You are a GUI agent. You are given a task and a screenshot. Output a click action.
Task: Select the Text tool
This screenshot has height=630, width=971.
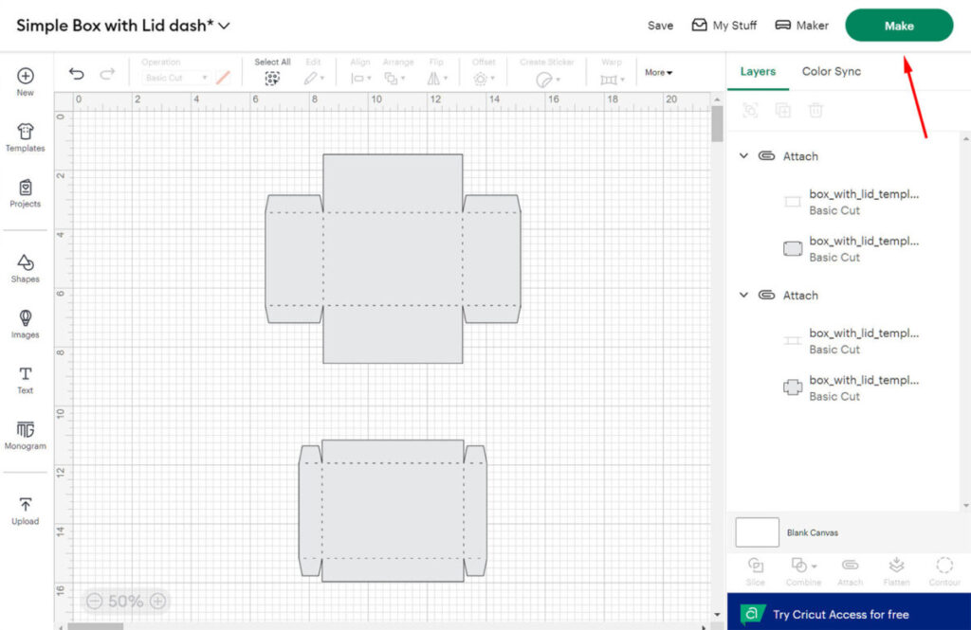coord(26,379)
